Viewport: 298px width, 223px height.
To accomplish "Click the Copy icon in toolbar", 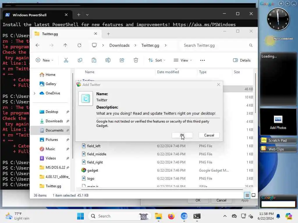I will coord(80,60).
